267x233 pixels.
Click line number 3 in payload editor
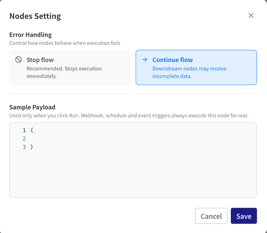point(24,147)
